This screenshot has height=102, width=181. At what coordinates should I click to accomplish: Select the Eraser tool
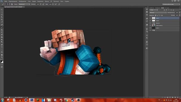pos(2,35)
